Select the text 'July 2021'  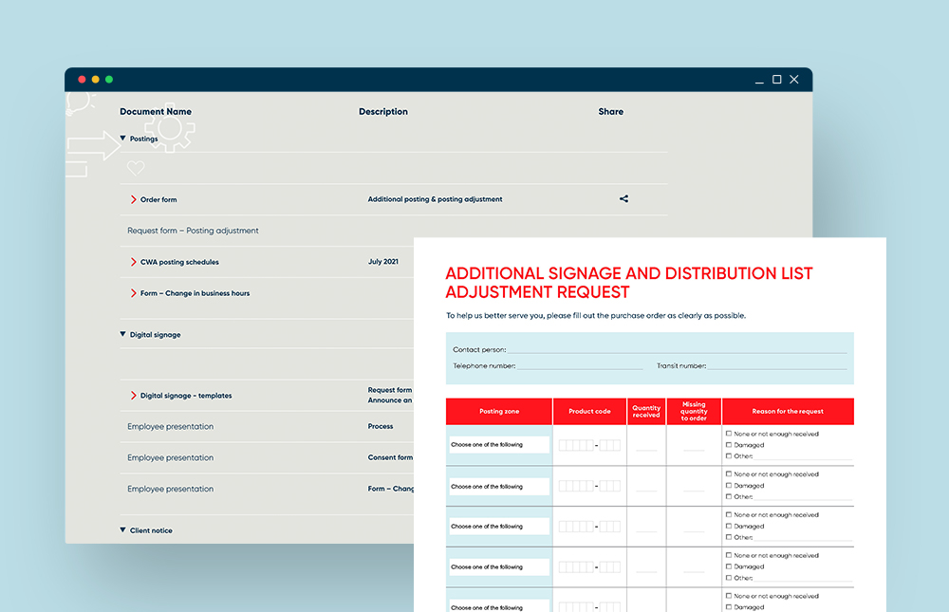click(383, 262)
